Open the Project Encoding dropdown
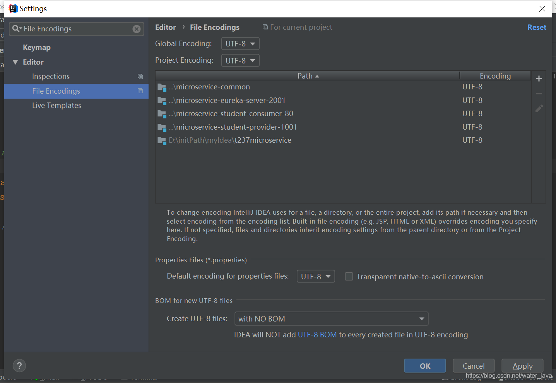This screenshot has height=383, width=556. pos(240,60)
